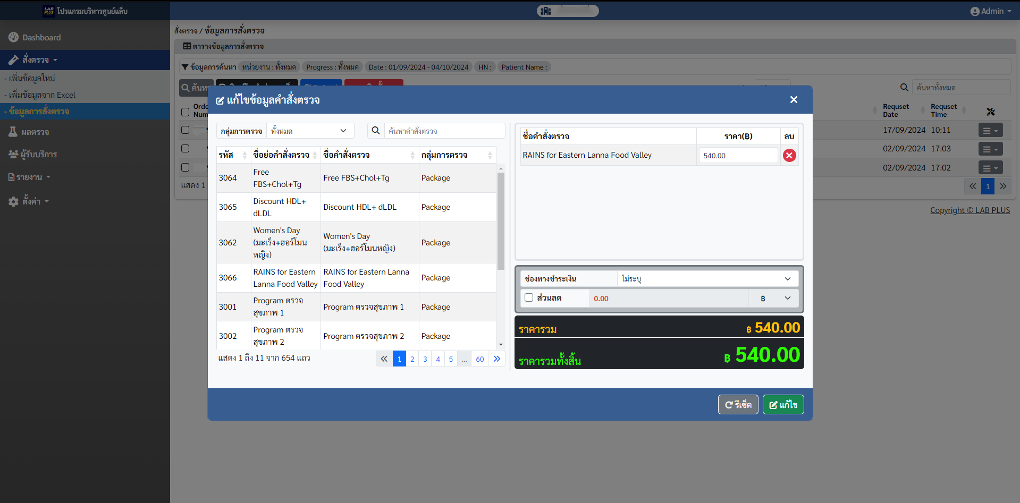Click the red delete icon for RAINS order

point(789,156)
